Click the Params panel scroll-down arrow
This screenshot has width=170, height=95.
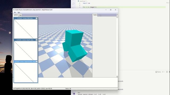[x=117, y=77]
